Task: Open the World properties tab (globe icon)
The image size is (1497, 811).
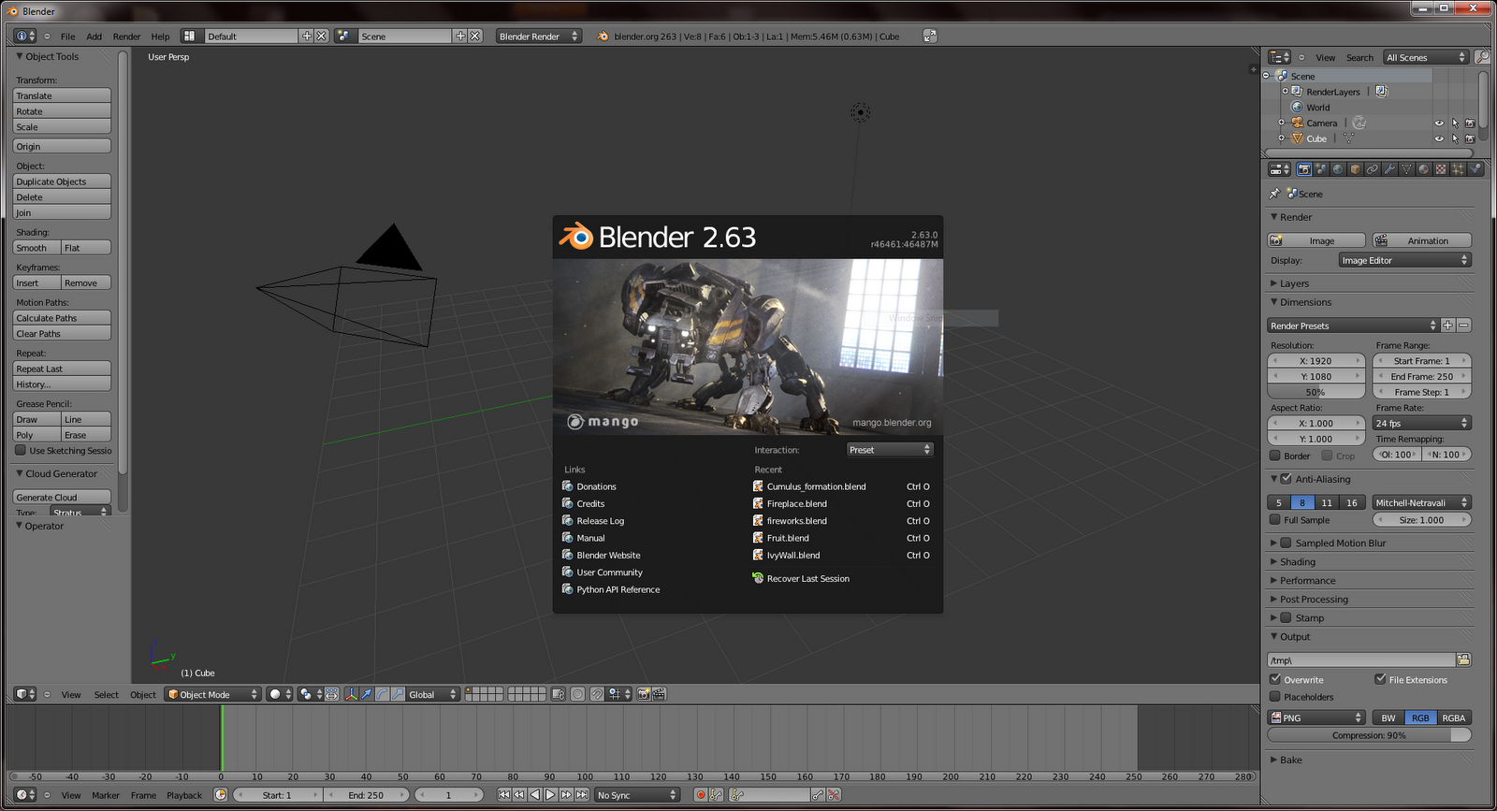Action: pyautogui.click(x=1338, y=169)
